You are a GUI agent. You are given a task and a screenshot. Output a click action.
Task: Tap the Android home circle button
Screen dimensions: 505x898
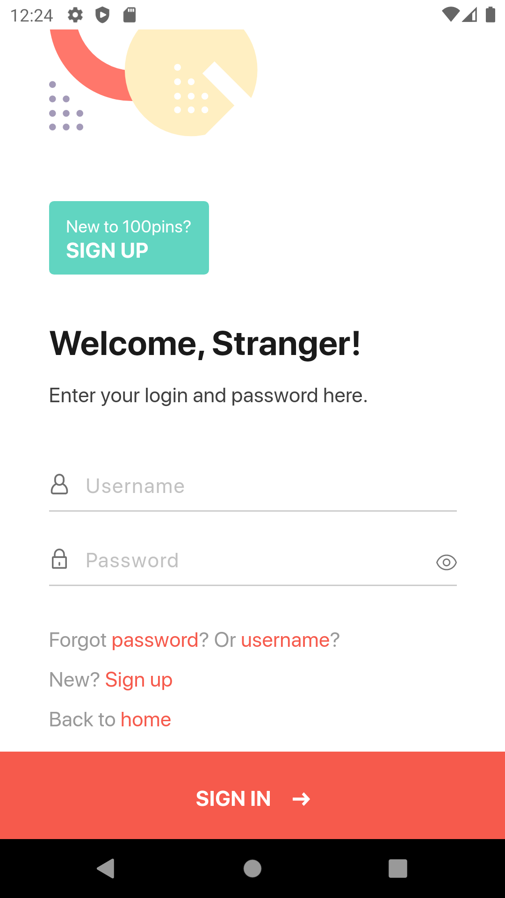click(252, 869)
